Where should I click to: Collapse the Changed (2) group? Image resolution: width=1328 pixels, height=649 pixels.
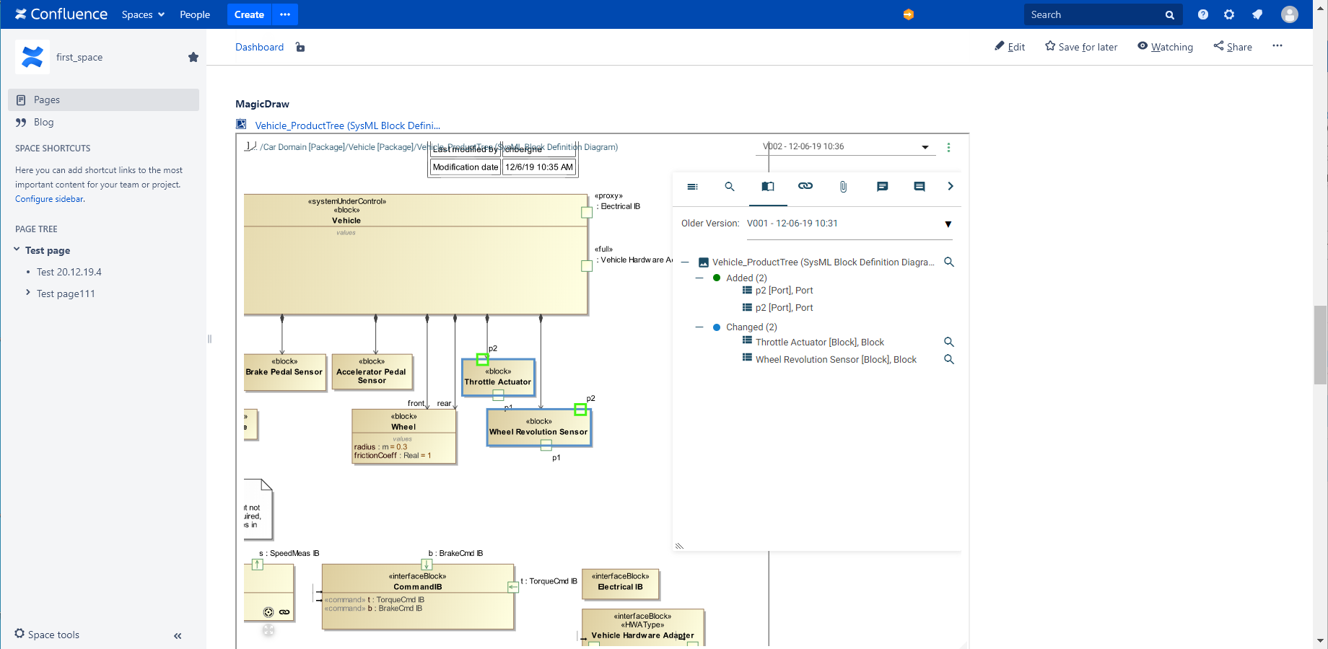tap(699, 327)
